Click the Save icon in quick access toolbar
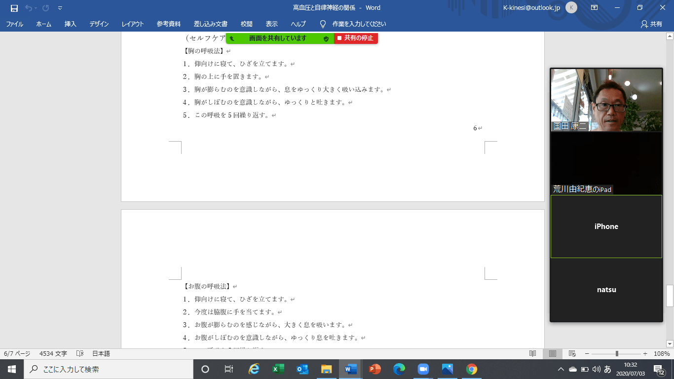 (14, 8)
